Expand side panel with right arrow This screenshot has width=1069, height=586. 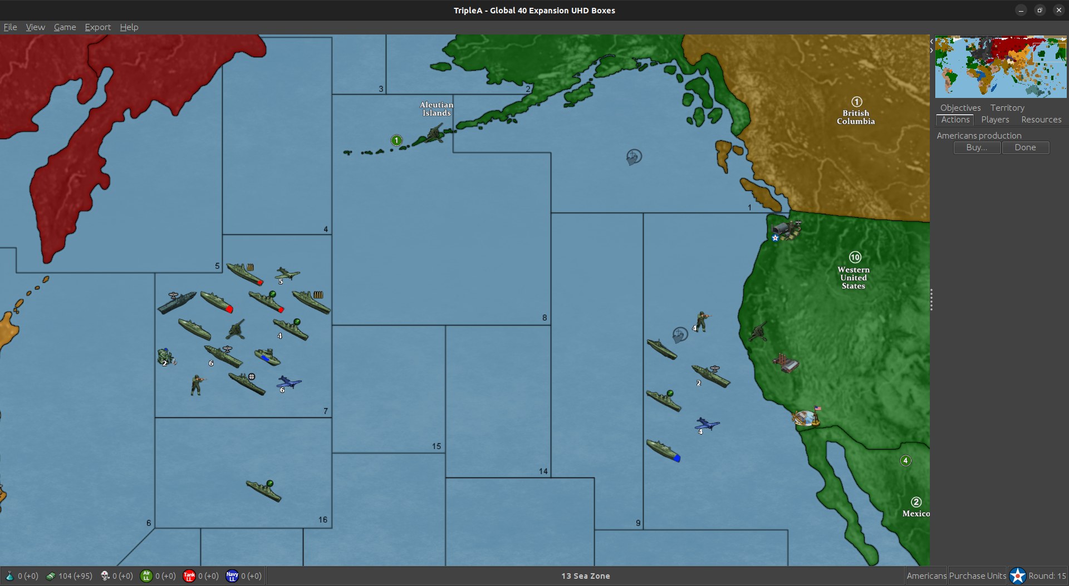pyautogui.click(x=931, y=51)
